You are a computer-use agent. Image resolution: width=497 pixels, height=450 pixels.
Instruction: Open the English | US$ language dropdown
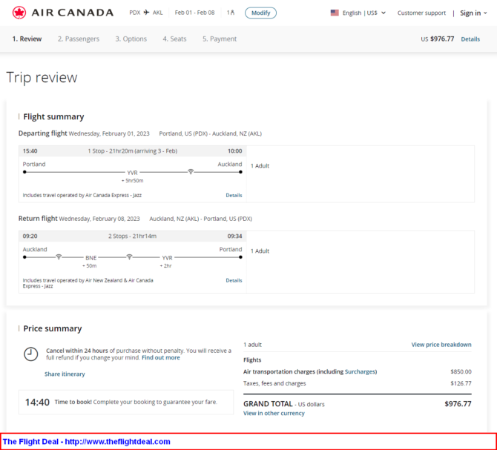[358, 13]
